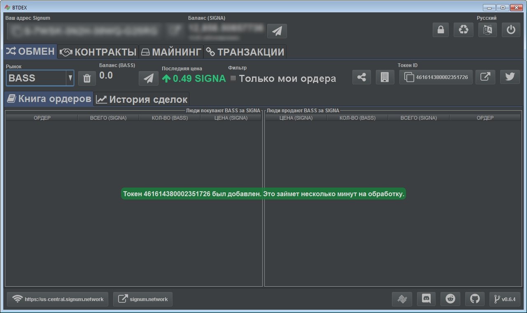
Task: Open the Книга ордеров tab
Action: coord(49,99)
